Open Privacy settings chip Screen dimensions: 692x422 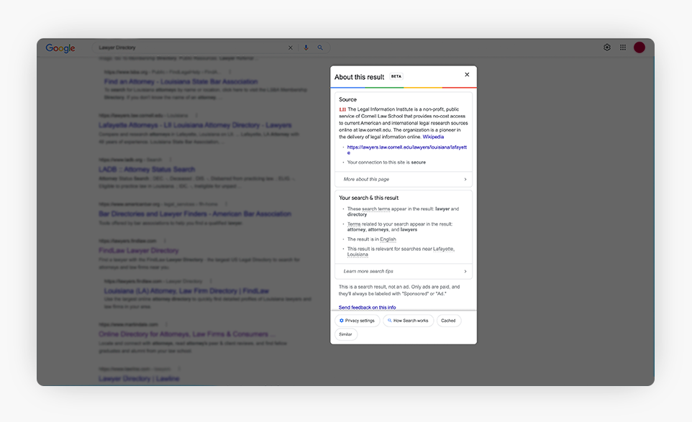coord(357,321)
